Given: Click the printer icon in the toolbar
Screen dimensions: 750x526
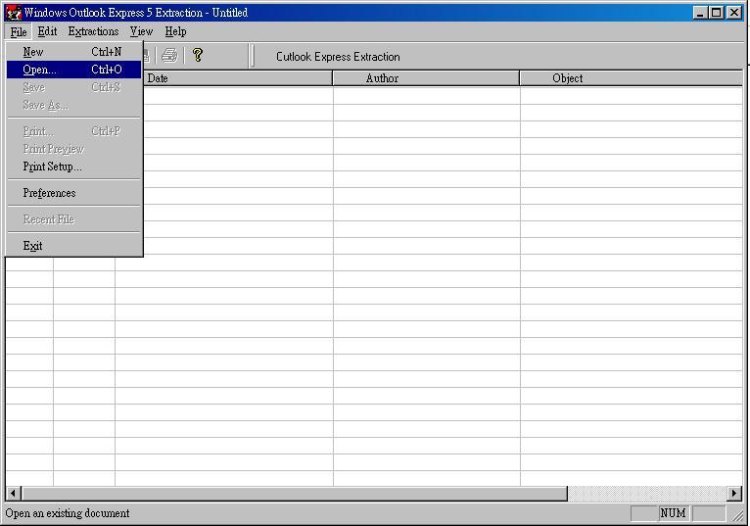Looking at the screenshot, I should click(169, 56).
